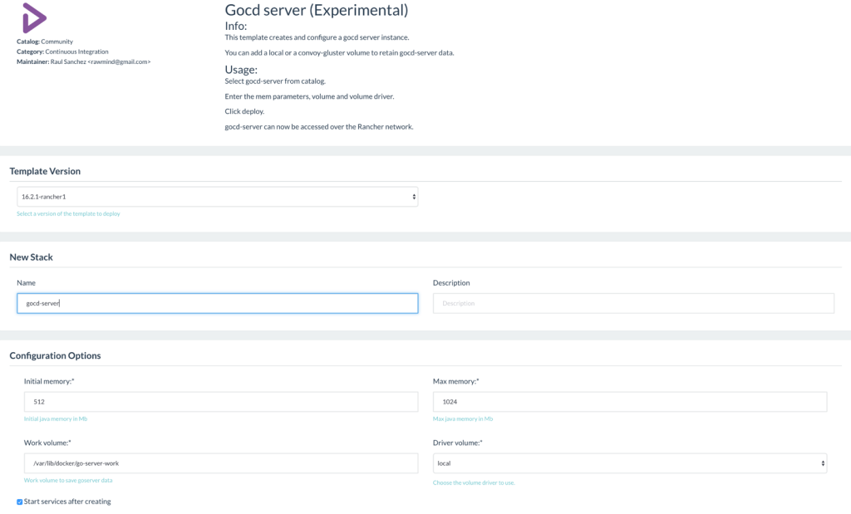Select the Initial memory input box

click(x=220, y=402)
